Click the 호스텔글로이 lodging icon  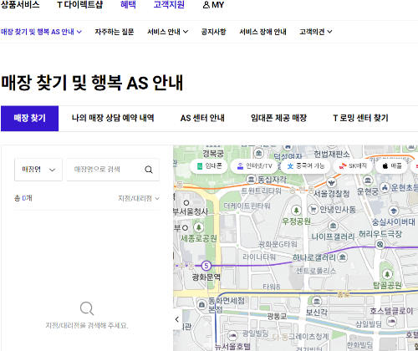(x=392, y=322)
